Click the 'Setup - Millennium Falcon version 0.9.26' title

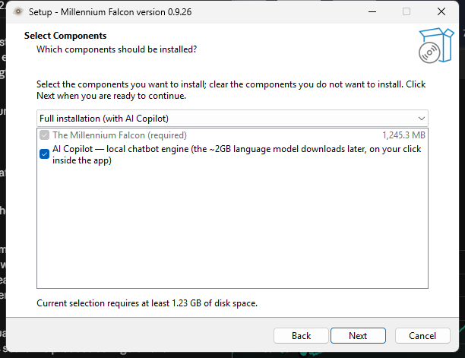(x=110, y=12)
